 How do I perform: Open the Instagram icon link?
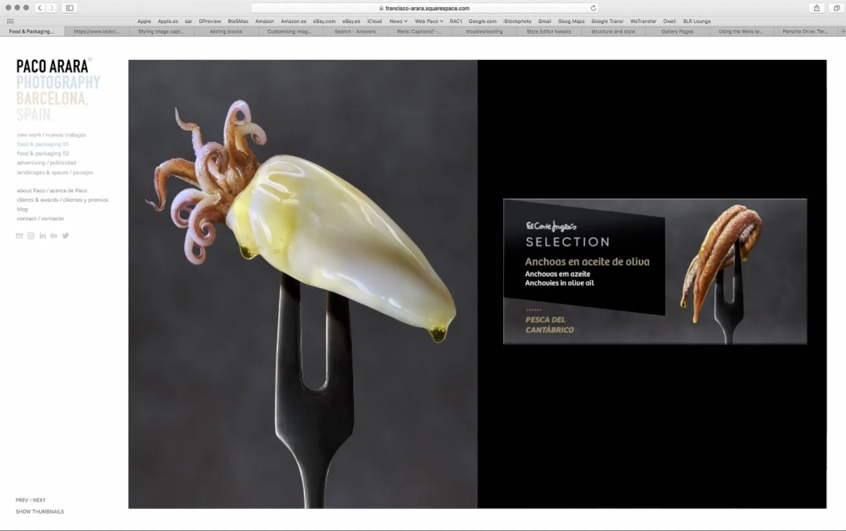click(x=31, y=235)
